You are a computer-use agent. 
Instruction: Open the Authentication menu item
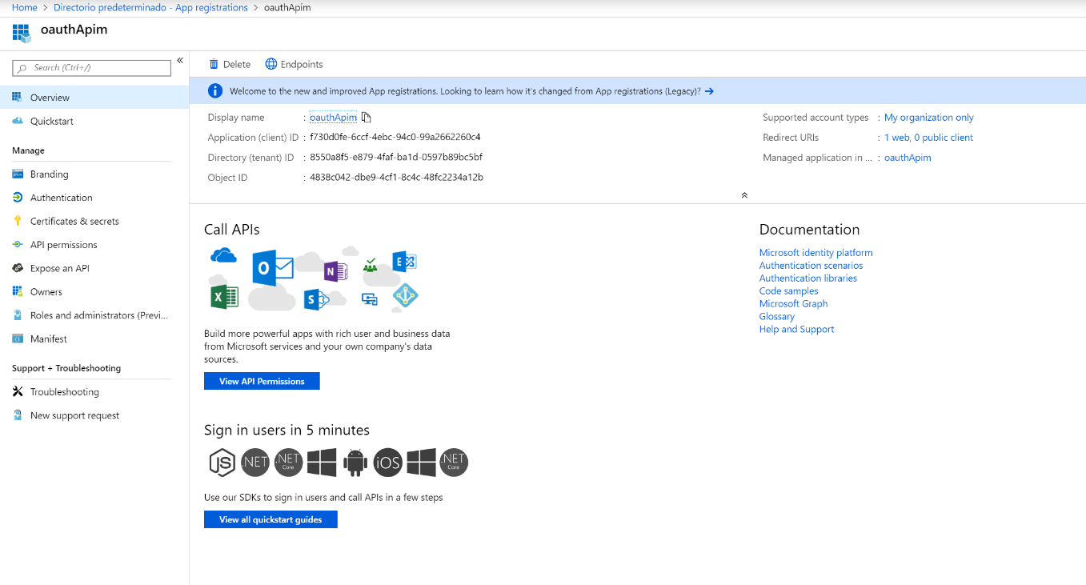pos(61,198)
